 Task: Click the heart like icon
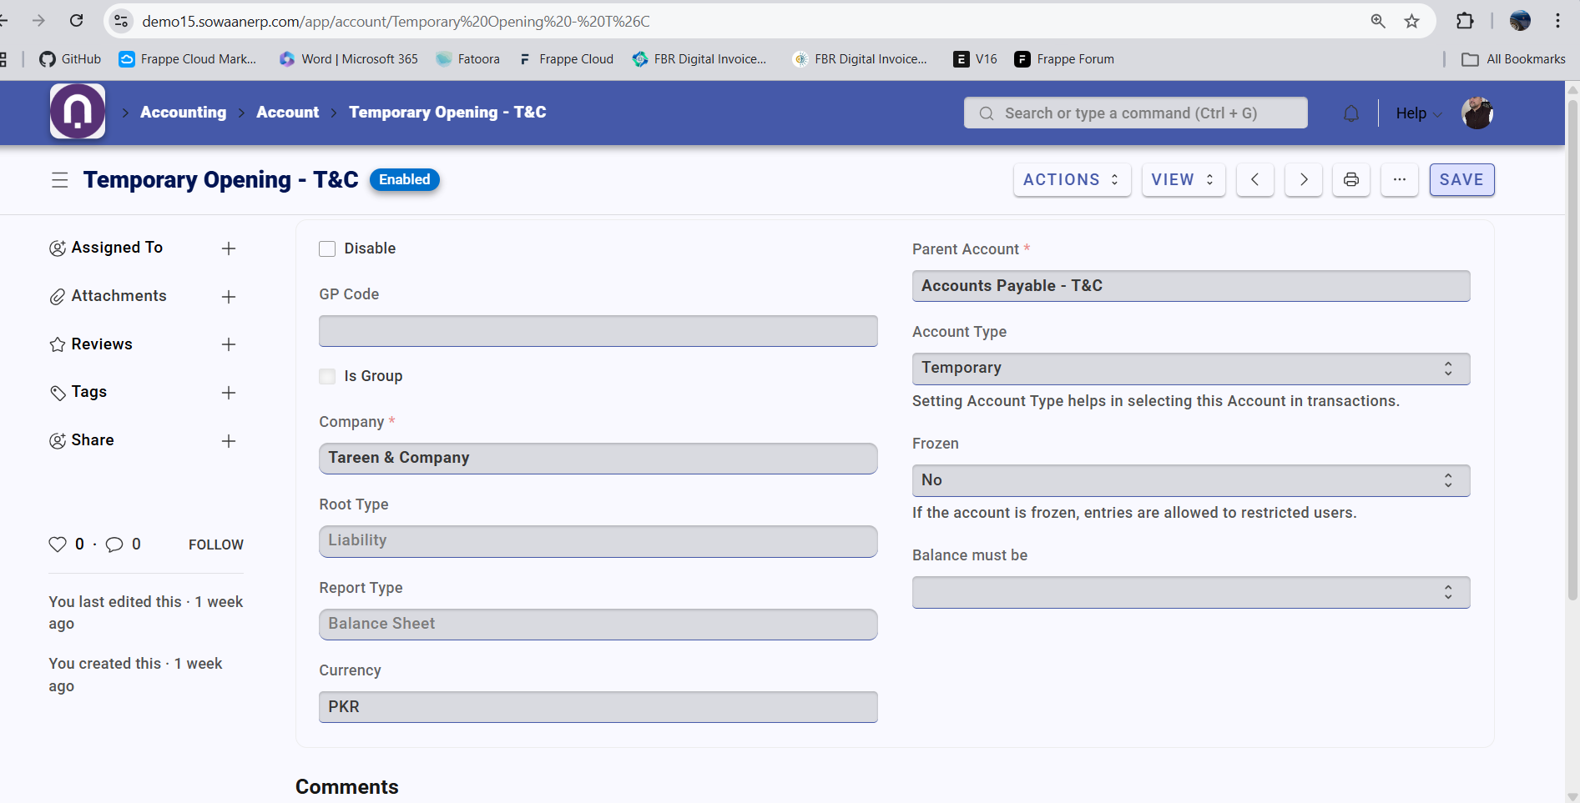pos(58,545)
